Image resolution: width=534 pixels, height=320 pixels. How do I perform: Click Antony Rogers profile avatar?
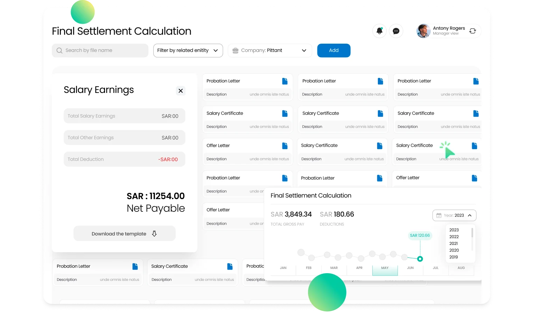point(423,31)
